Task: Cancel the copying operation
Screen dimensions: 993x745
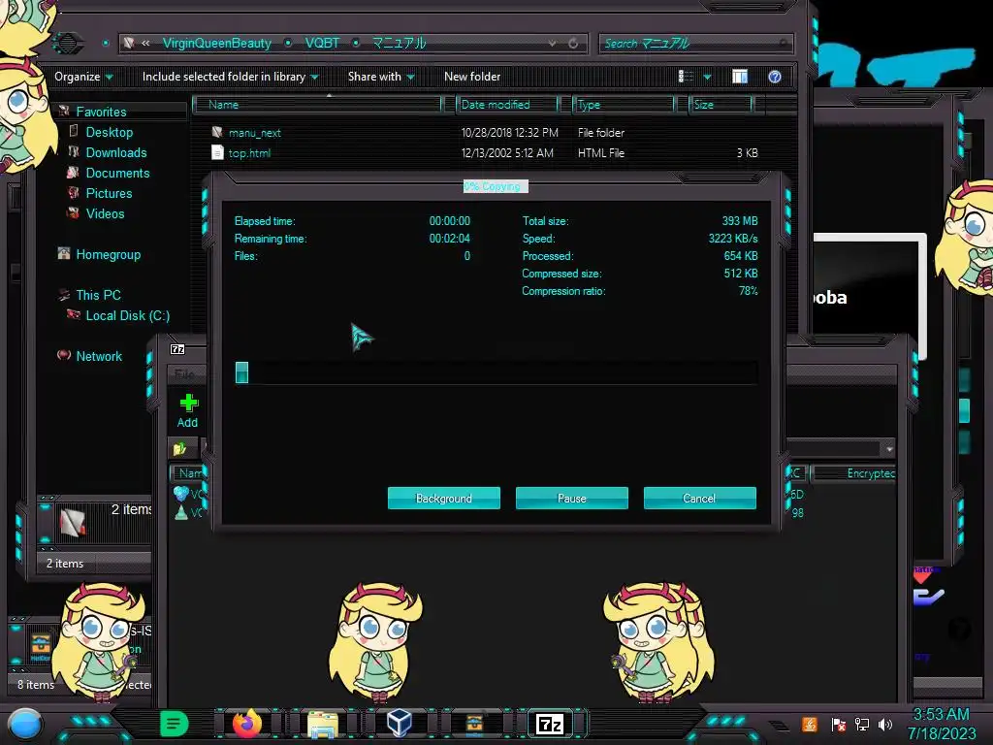Action: coord(700,498)
